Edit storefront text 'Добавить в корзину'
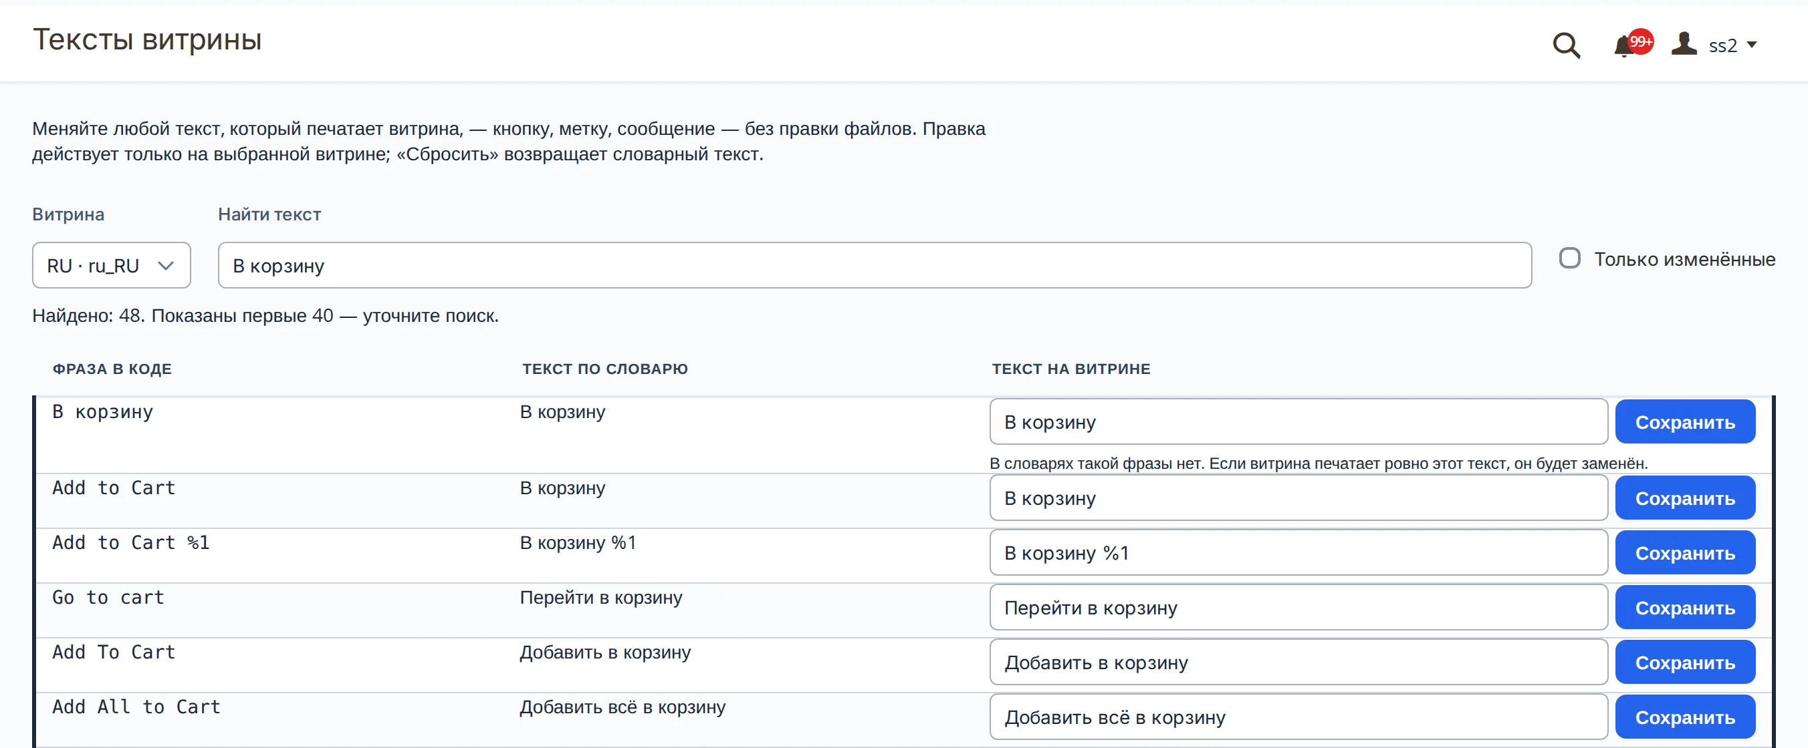1808x748 pixels. coord(1298,663)
